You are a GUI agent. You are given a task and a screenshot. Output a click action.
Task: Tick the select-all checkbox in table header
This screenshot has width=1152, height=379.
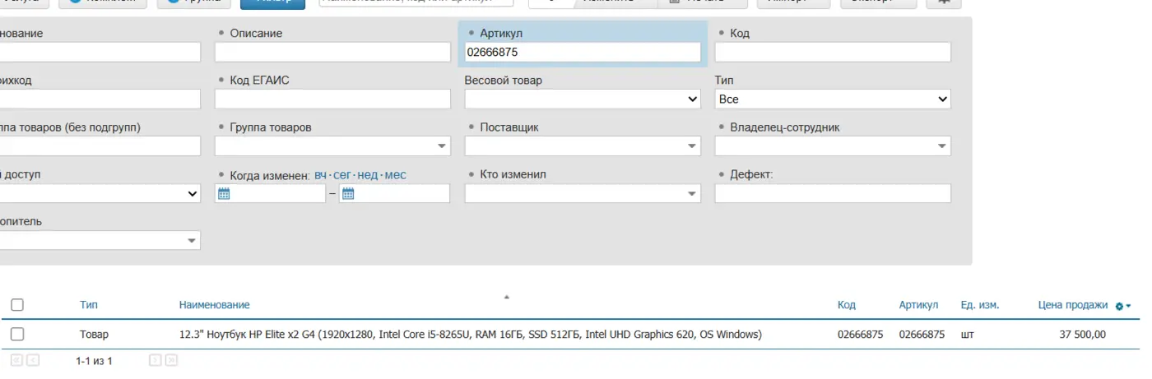(x=17, y=305)
